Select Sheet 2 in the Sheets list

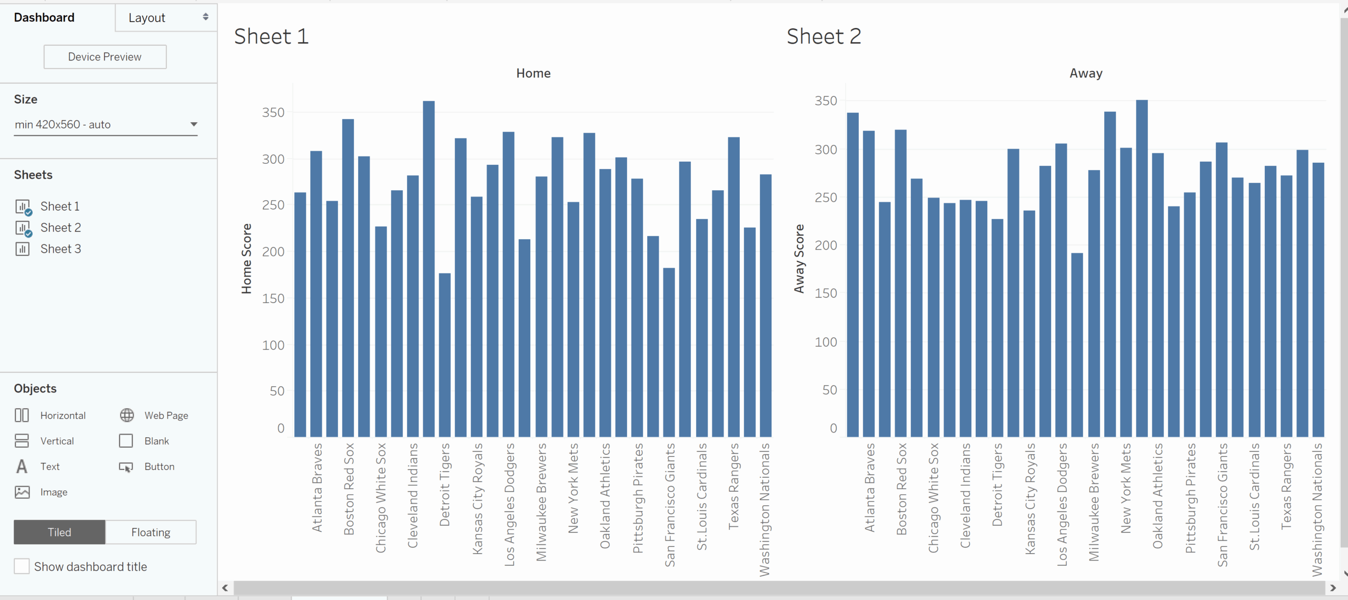pos(61,227)
